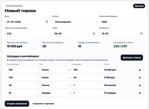Focus the Старт time field 08:00
The image size is (149, 109).
[75, 34]
